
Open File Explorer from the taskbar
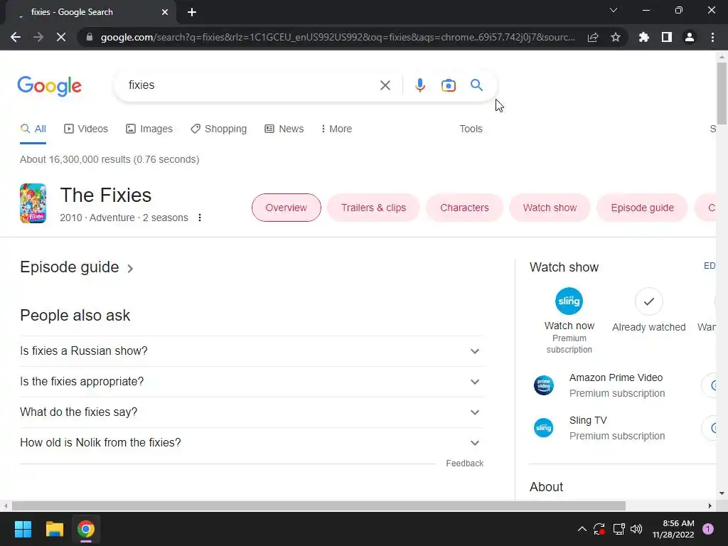coord(54,529)
